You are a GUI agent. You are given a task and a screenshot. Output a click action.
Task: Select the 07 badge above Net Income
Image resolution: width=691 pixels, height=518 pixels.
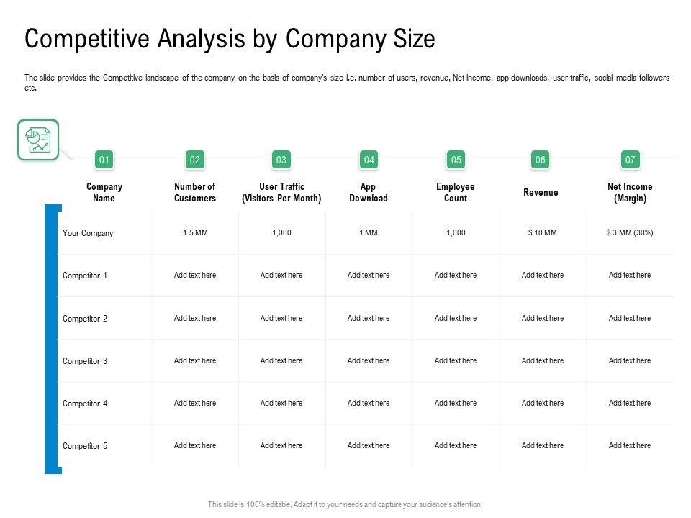[x=630, y=160]
